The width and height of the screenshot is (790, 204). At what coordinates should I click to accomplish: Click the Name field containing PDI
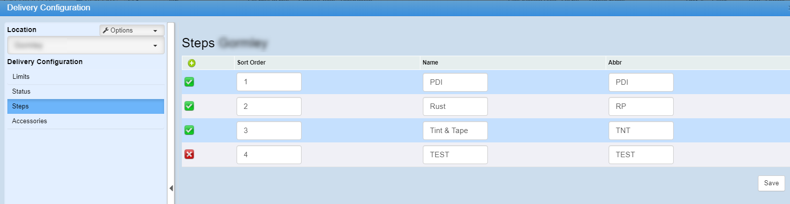coord(455,82)
